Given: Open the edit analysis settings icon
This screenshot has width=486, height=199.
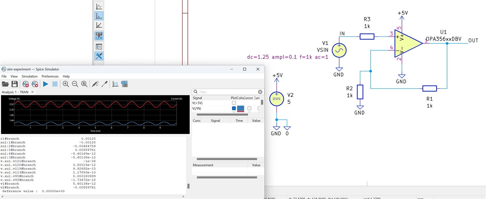Looking at the screenshot, I should click(x=35, y=84).
